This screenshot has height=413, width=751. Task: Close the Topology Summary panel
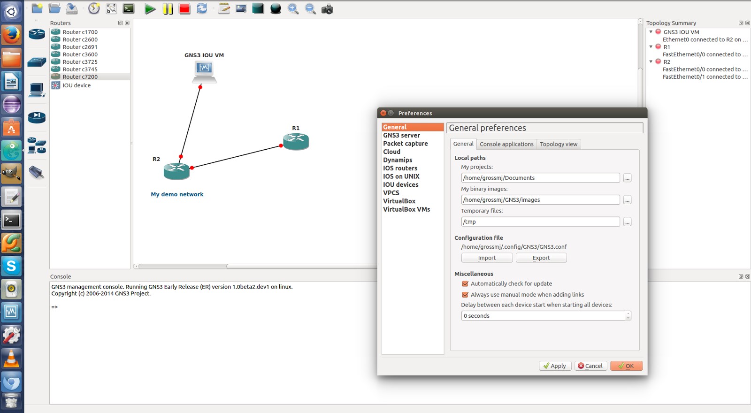748,23
